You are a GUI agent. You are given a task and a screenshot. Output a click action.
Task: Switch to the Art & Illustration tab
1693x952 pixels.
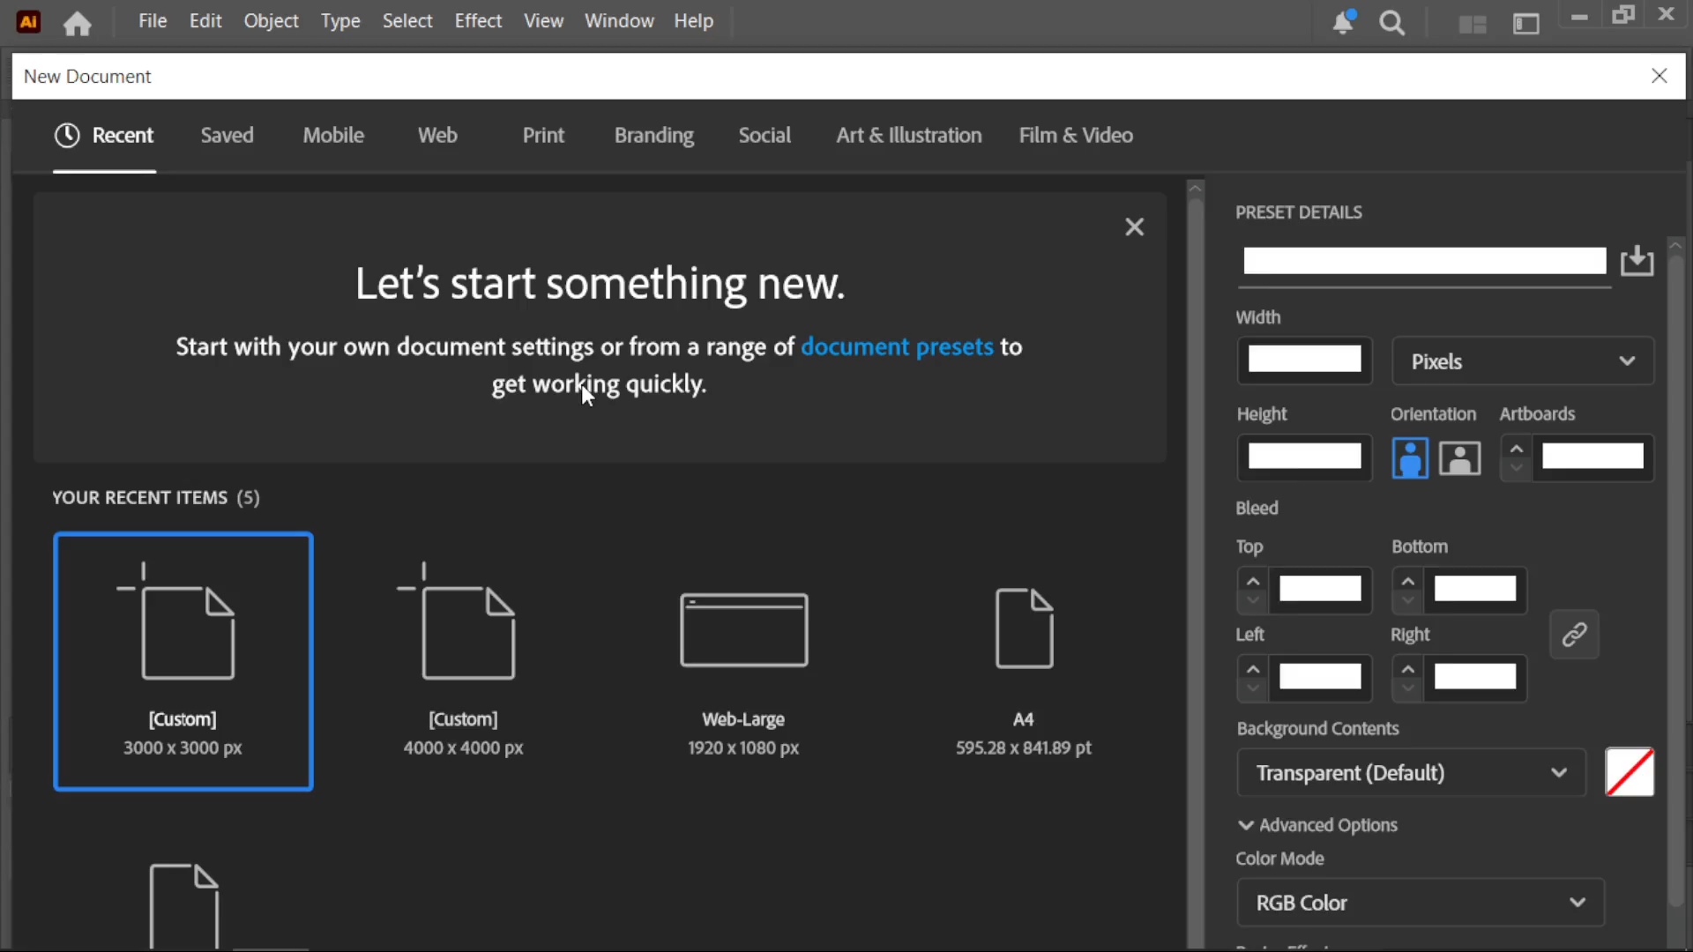909,136
